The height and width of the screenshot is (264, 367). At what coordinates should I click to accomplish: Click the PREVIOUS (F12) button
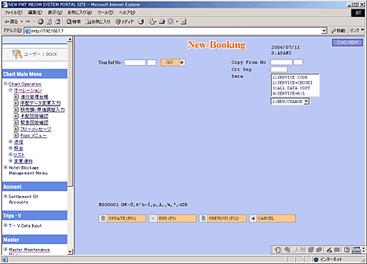click(222, 218)
